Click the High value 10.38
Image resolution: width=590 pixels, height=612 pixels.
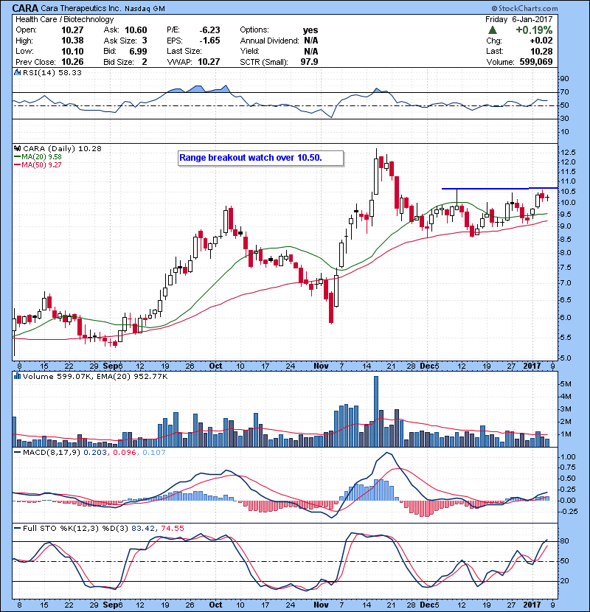72,41
